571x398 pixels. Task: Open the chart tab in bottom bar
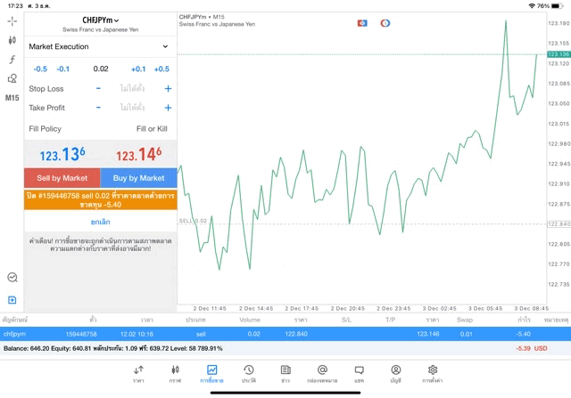click(175, 374)
